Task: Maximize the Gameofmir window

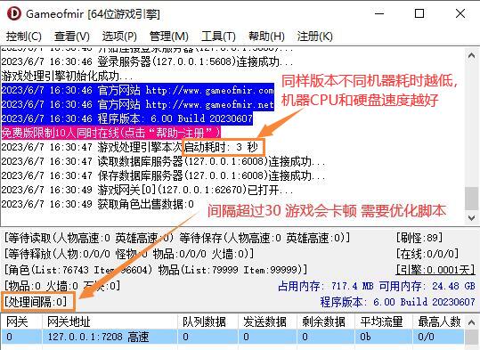Action: pyautogui.click(x=419, y=13)
